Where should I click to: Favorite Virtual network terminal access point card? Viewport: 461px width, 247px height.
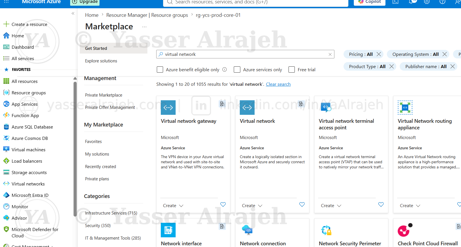point(381,204)
